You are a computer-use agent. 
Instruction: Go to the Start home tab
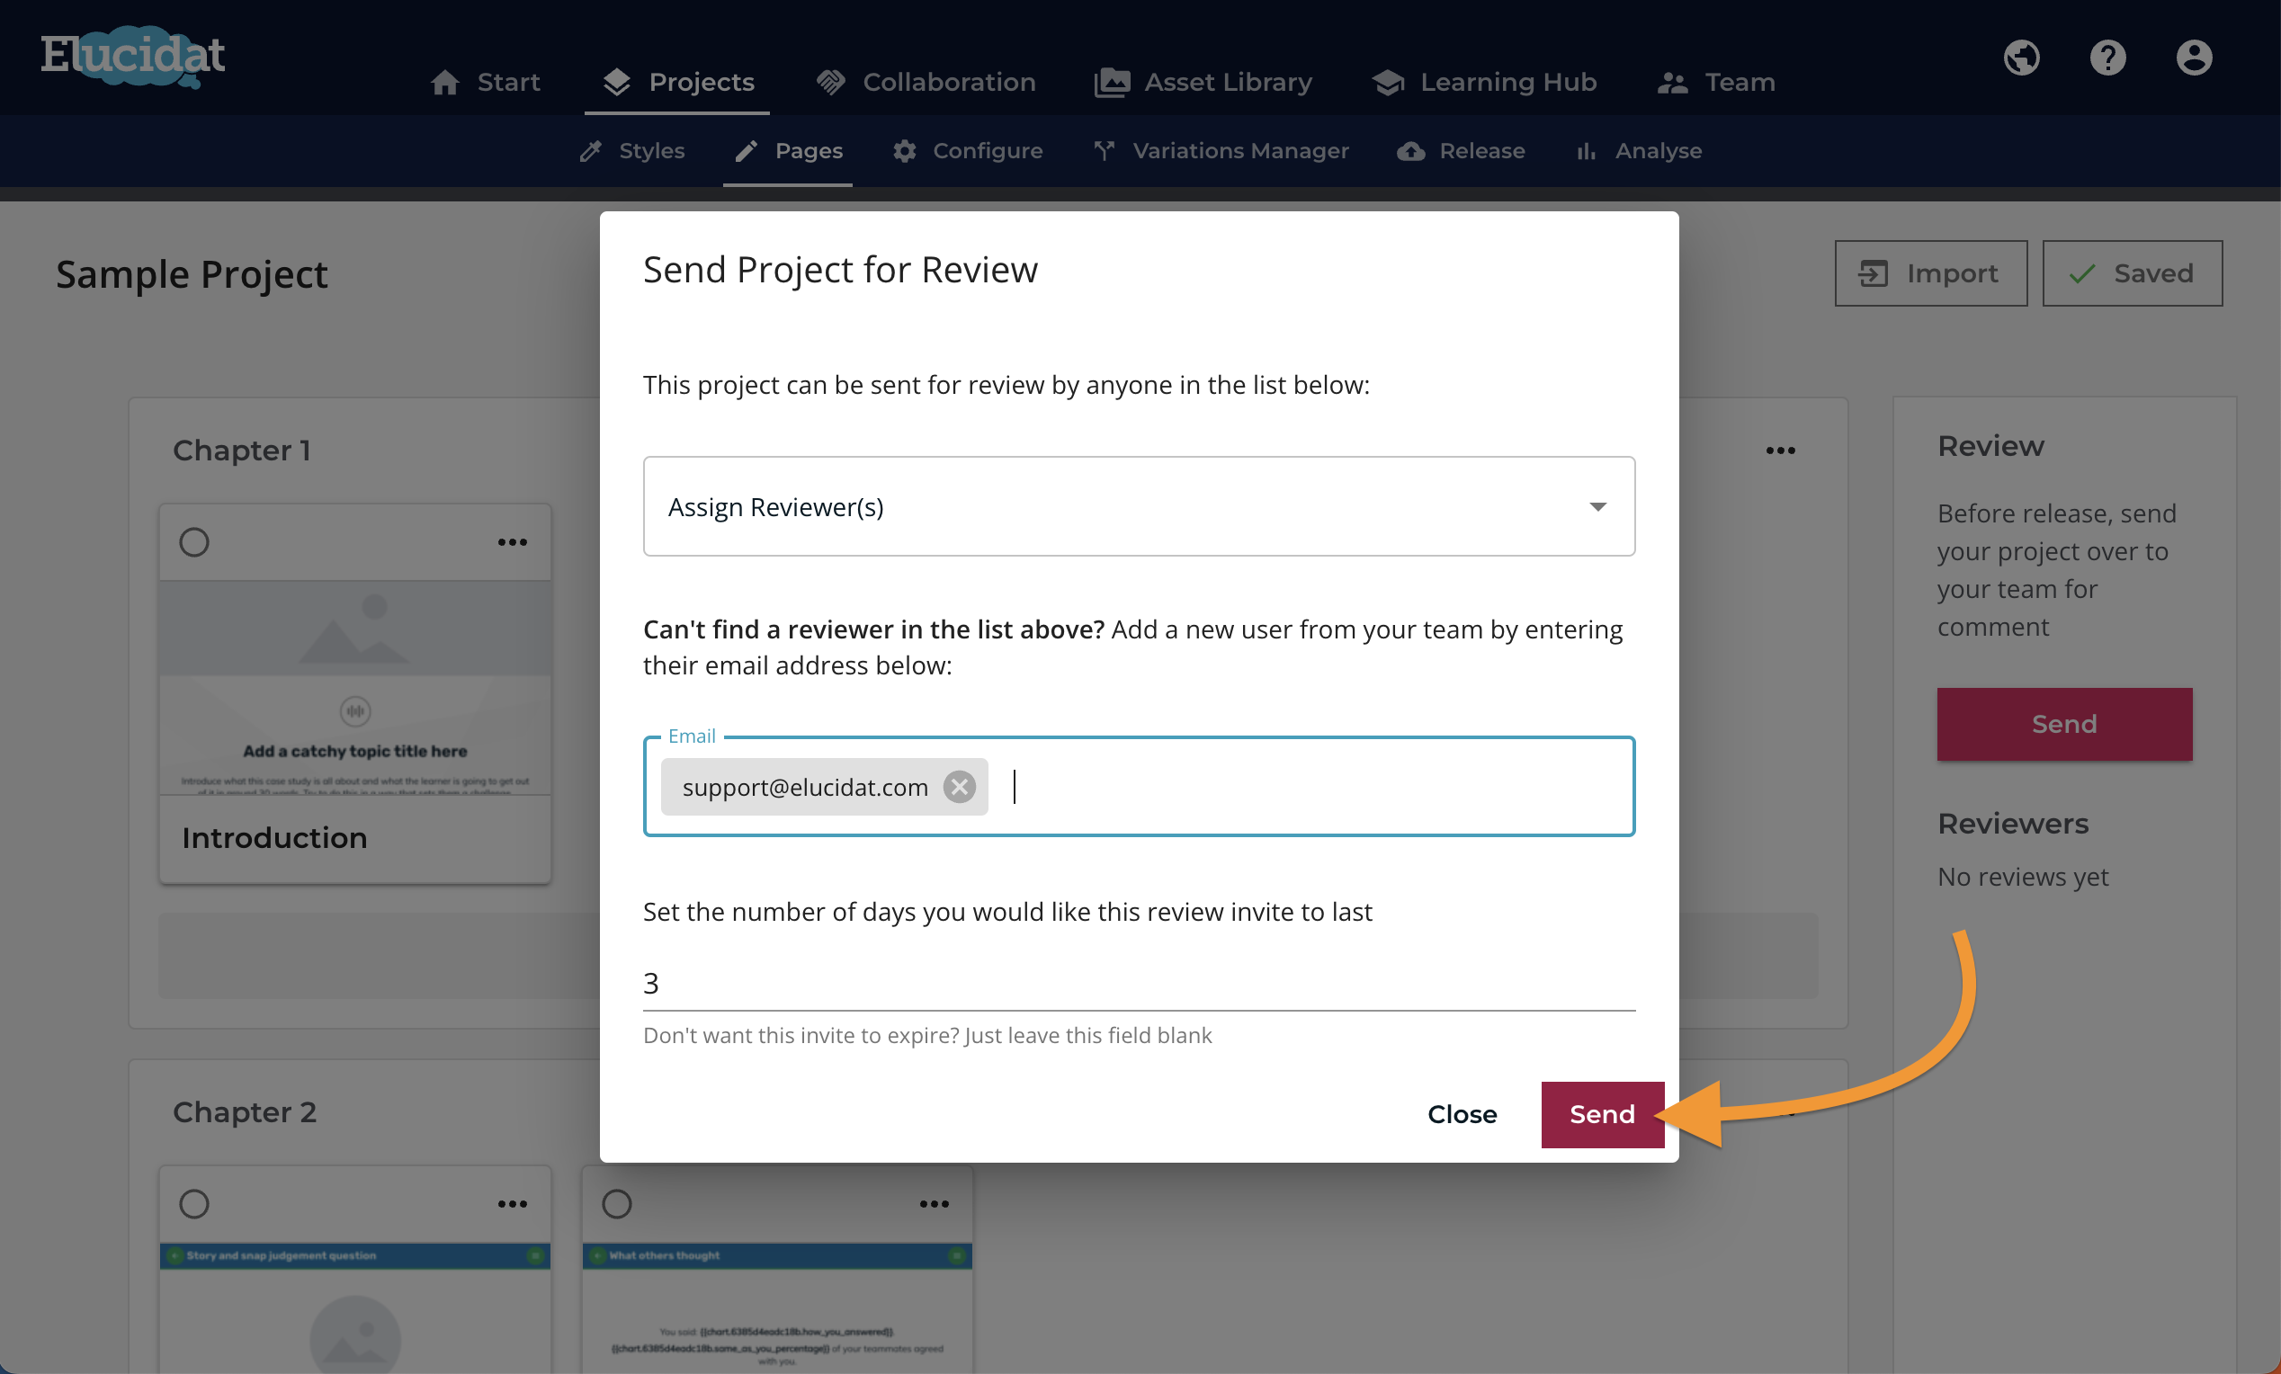pyautogui.click(x=485, y=83)
